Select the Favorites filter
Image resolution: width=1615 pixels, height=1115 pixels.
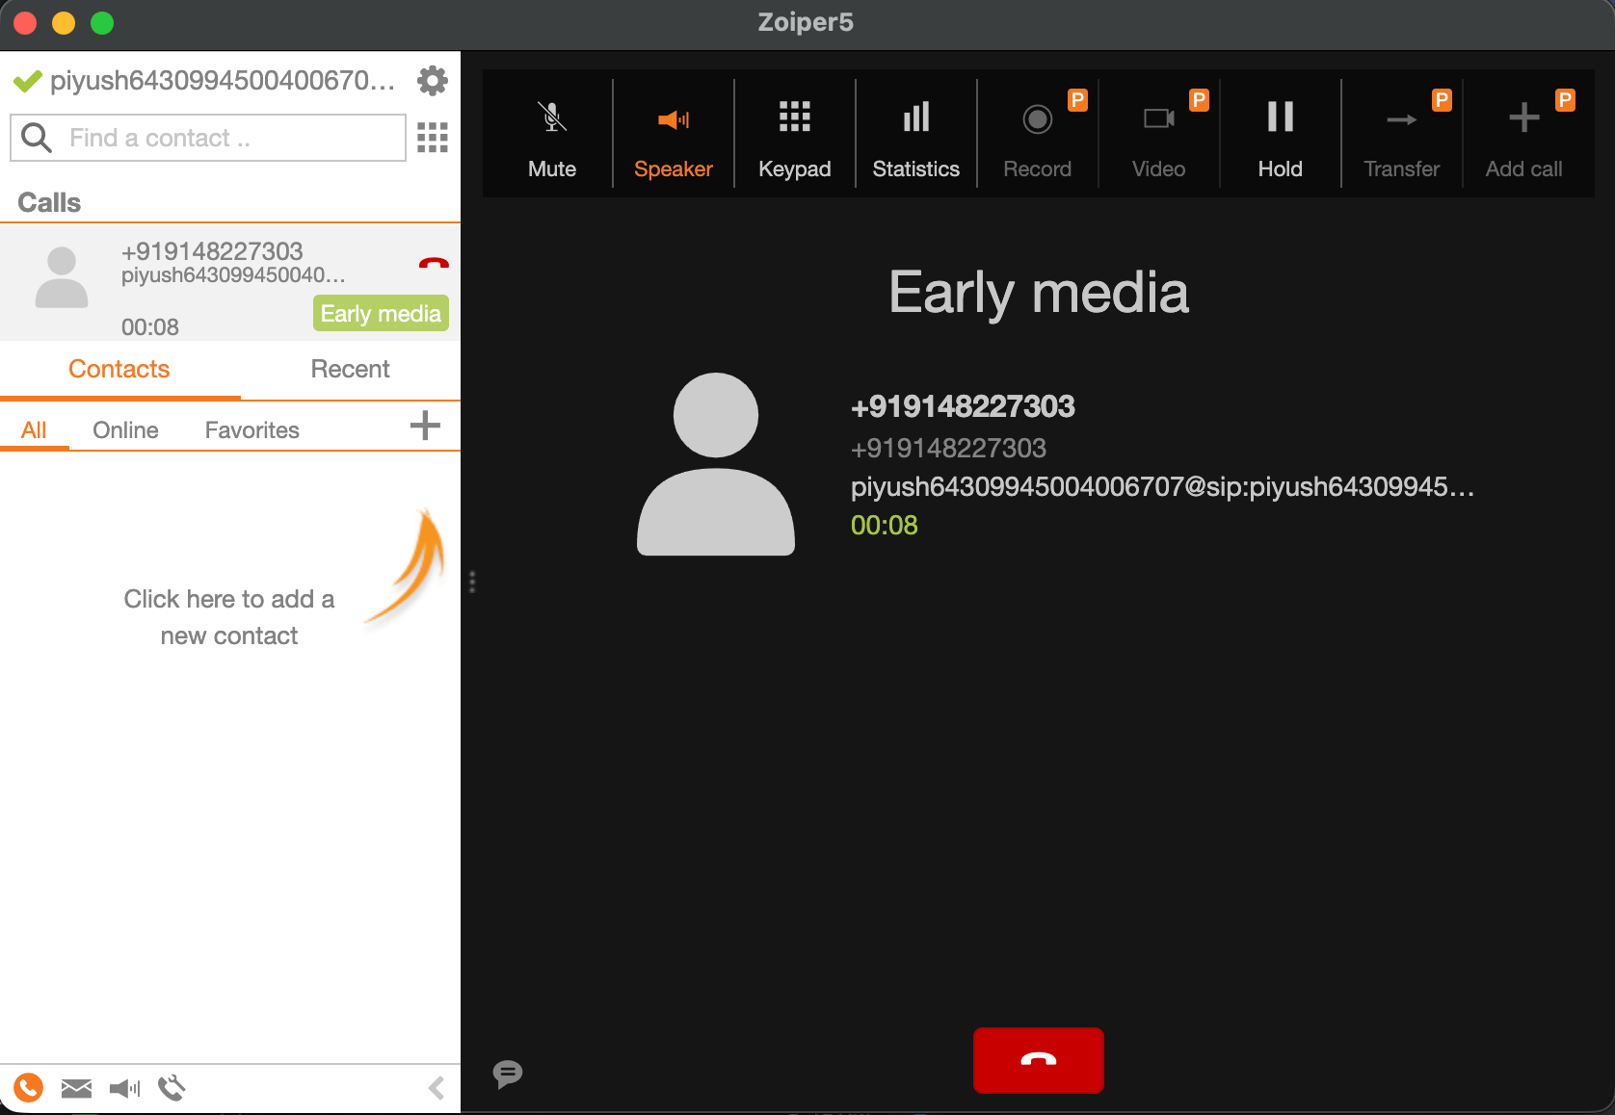[x=252, y=430]
